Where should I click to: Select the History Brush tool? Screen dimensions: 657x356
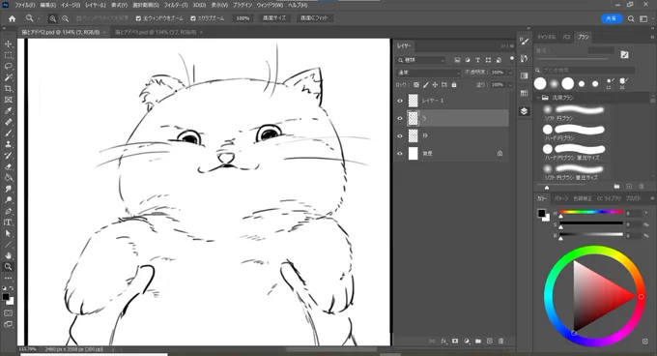point(8,156)
